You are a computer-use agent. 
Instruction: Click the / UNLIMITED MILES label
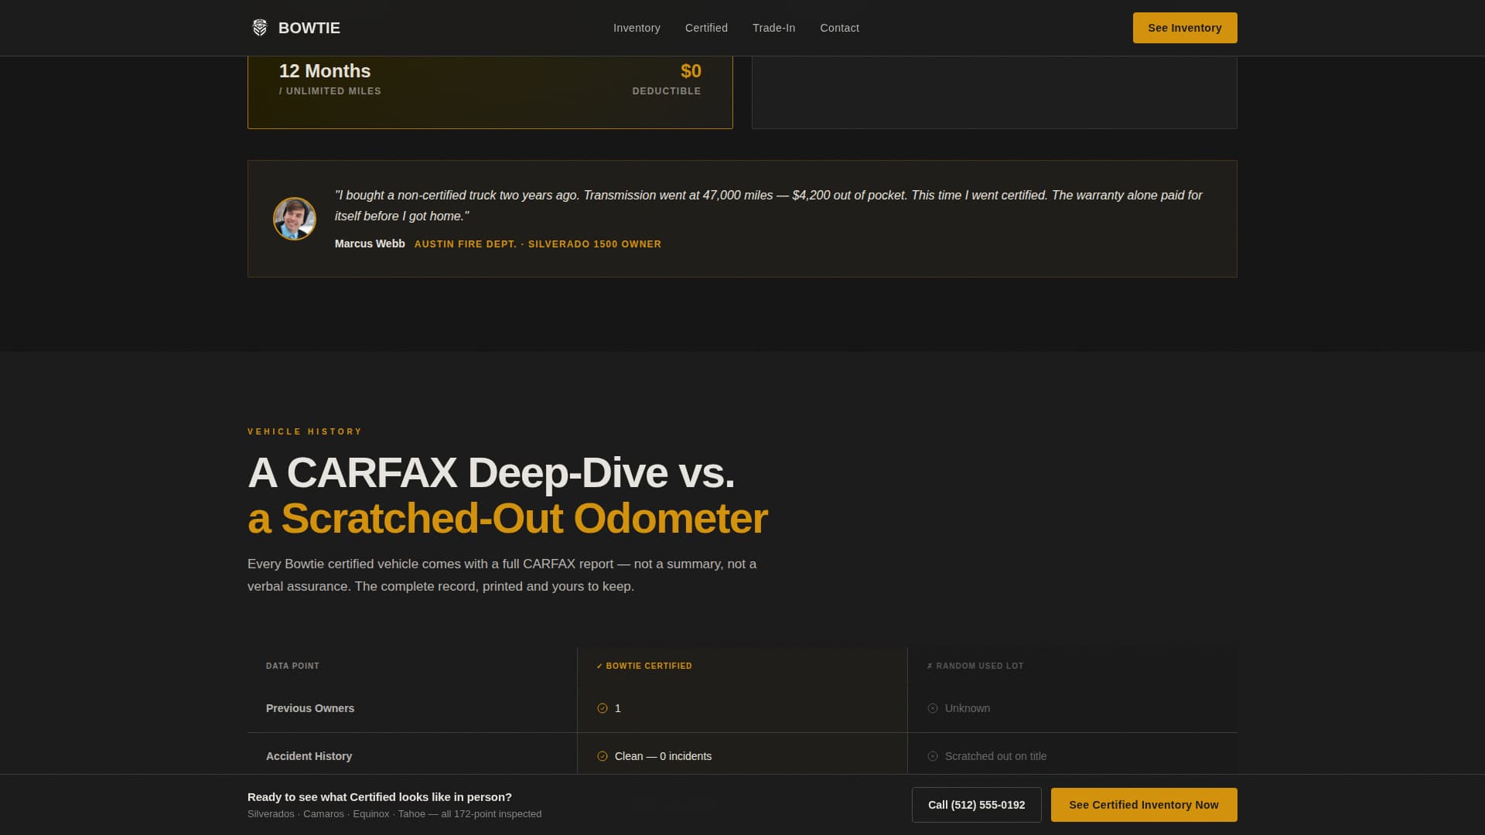(330, 91)
